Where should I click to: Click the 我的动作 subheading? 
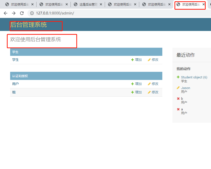[x=184, y=69]
